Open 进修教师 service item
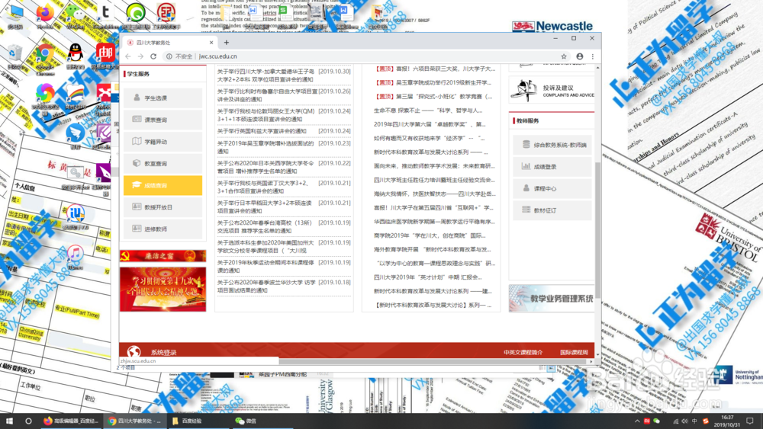Screen dimensions: 763x429 [163, 229]
